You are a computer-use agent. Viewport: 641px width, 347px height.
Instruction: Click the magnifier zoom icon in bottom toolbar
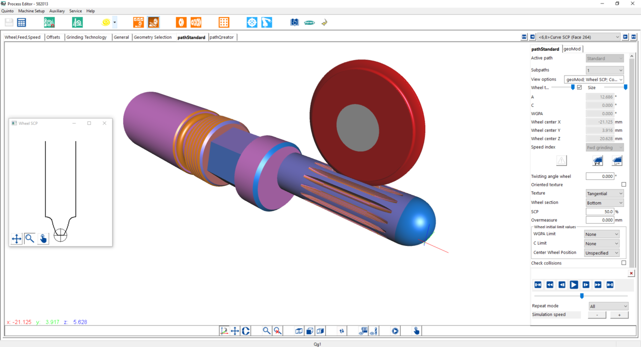pyautogui.click(x=267, y=330)
